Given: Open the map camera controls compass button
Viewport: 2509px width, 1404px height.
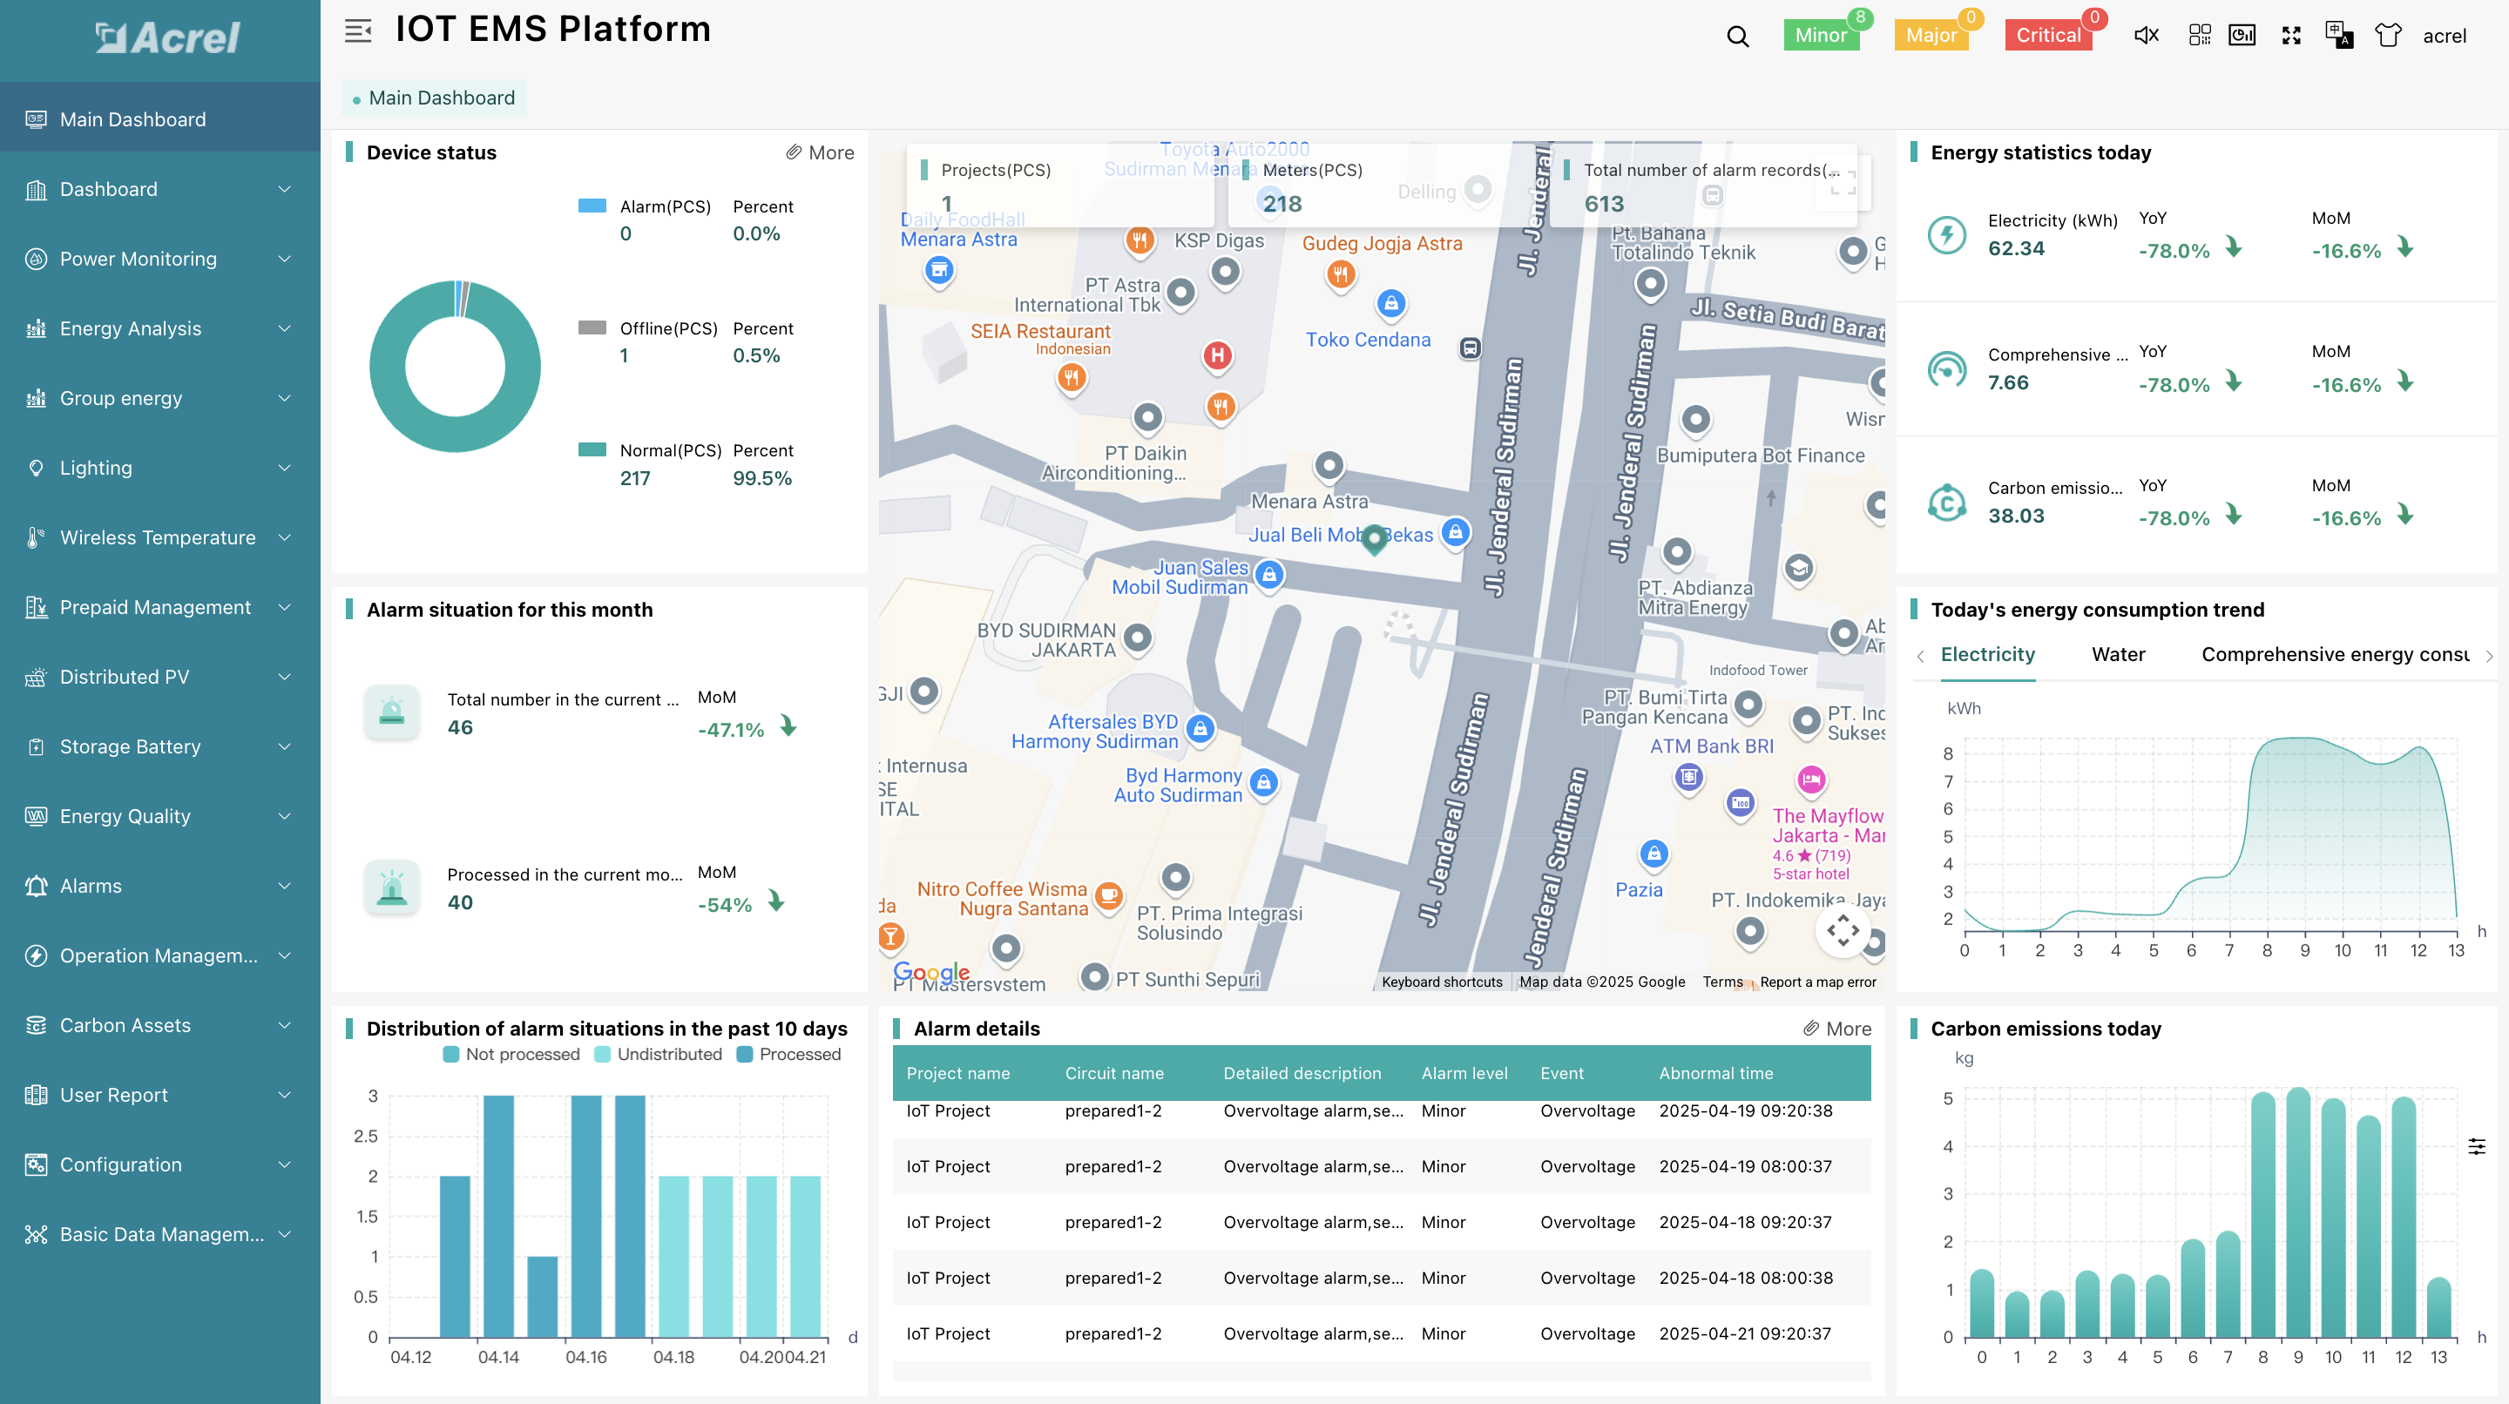Looking at the screenshot, I should point(1842,930).
